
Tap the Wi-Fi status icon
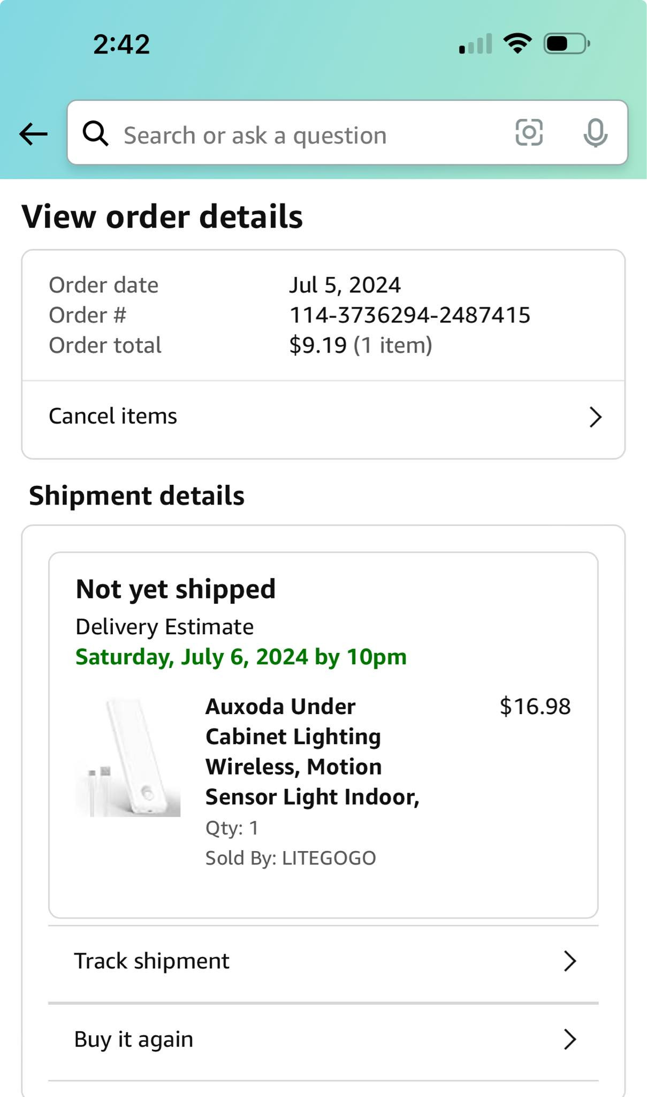(517, 43)
